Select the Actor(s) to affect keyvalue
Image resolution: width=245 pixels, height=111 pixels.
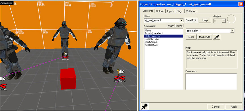(163, 33)
